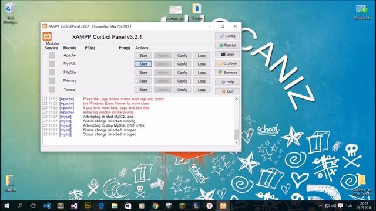Image resolution: width=376 pixels, height=211 pixels.
Task: Open Config for FileZilla row
Action: 182,73
